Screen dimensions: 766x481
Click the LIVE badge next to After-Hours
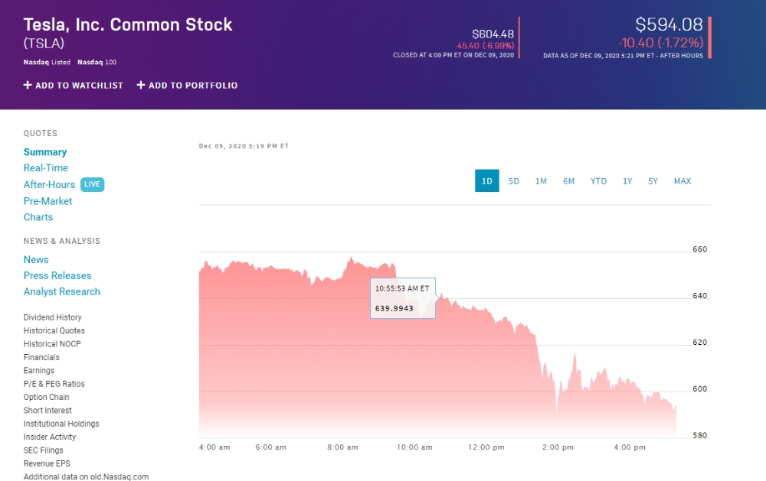92,184
